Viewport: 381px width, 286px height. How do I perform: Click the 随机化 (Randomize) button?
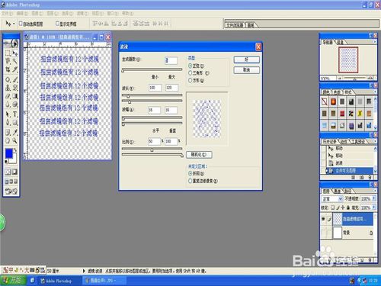[x=199, y=154]
